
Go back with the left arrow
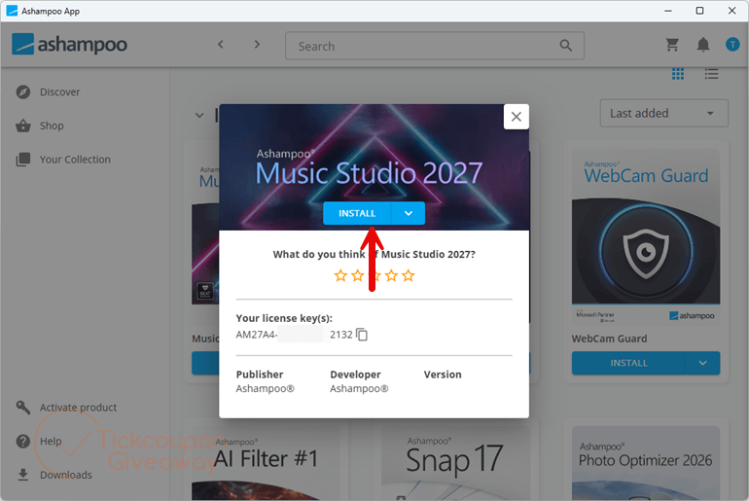click(221, 45)
